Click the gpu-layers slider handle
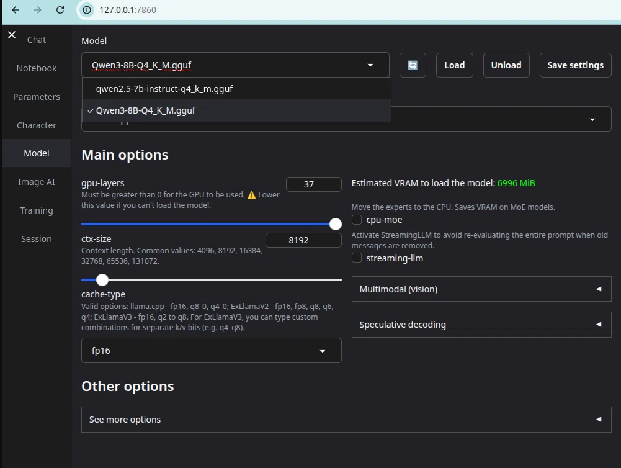621x468 pixels. (x=336, y=224)
